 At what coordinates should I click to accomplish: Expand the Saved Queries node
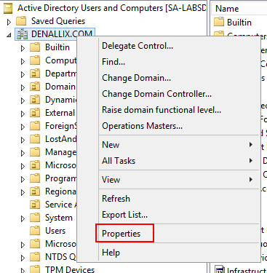pos(9,22)
